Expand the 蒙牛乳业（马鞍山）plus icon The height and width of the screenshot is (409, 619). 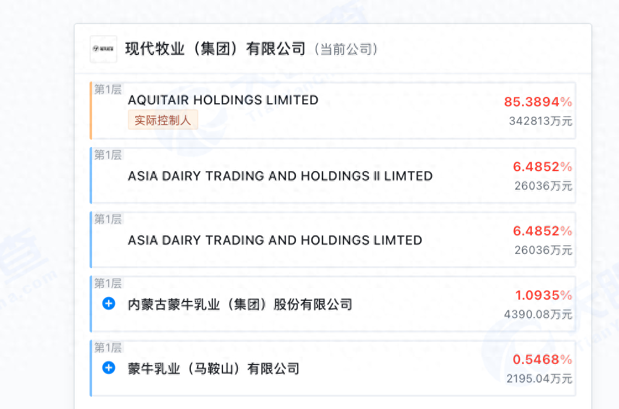[x=109, y=368]
